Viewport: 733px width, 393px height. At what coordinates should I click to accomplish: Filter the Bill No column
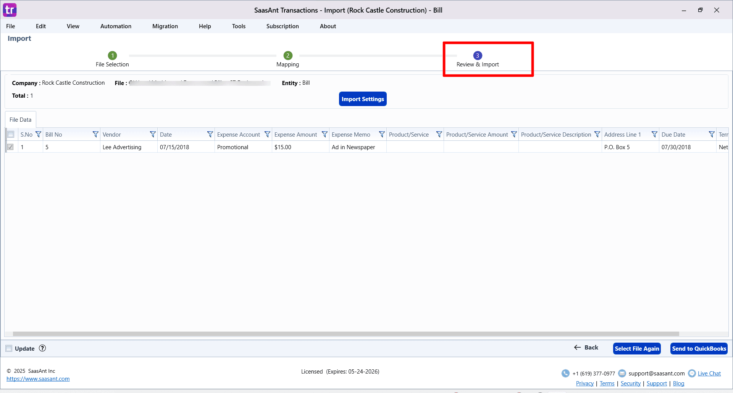(x=95, y=134)
